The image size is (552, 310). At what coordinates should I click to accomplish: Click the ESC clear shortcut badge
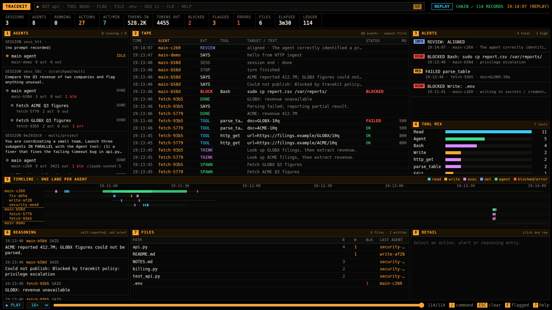(x=482, y=305)
